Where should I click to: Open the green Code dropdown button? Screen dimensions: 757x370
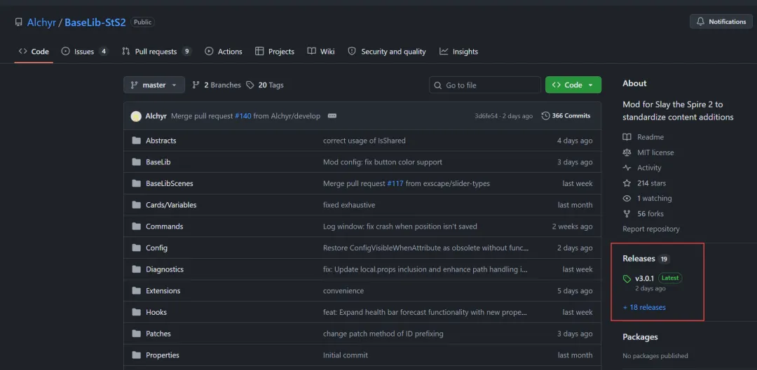[x=573, y=85]
